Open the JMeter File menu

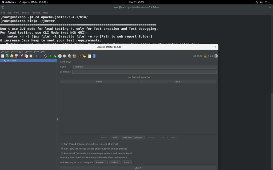tap(2, 52)
